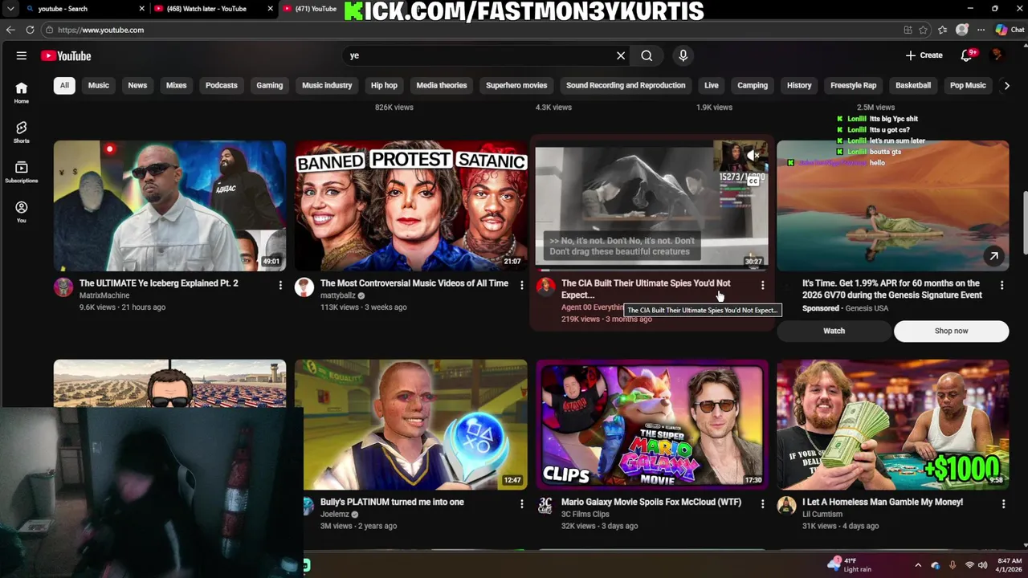Toggle captions on CIA video preview
This screenshot has height=578, width=1028.
[x=753, y=181]
